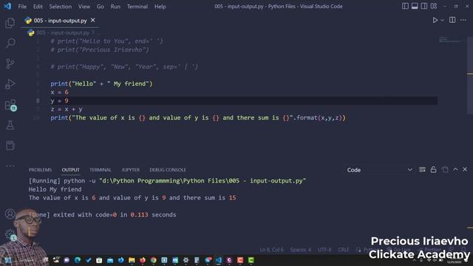Close the output panel
473x266 pixels.
click(x=465, y=169)
